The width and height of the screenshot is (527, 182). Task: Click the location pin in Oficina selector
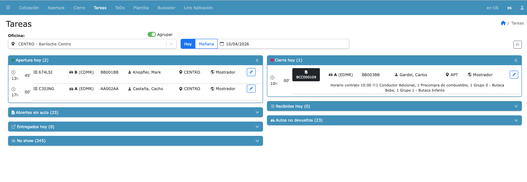tap(13, 44)
